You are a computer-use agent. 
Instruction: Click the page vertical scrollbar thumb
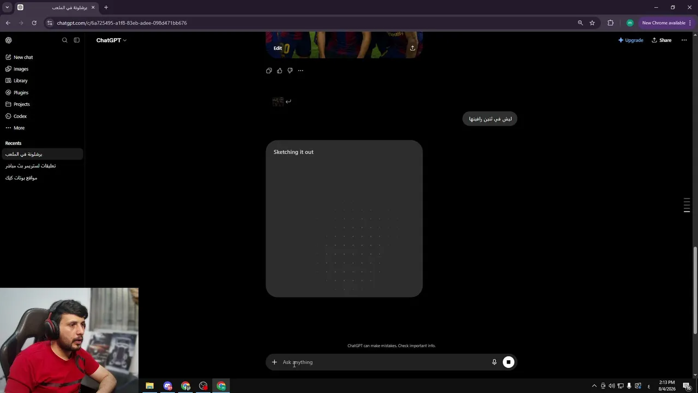coord(695,290)
